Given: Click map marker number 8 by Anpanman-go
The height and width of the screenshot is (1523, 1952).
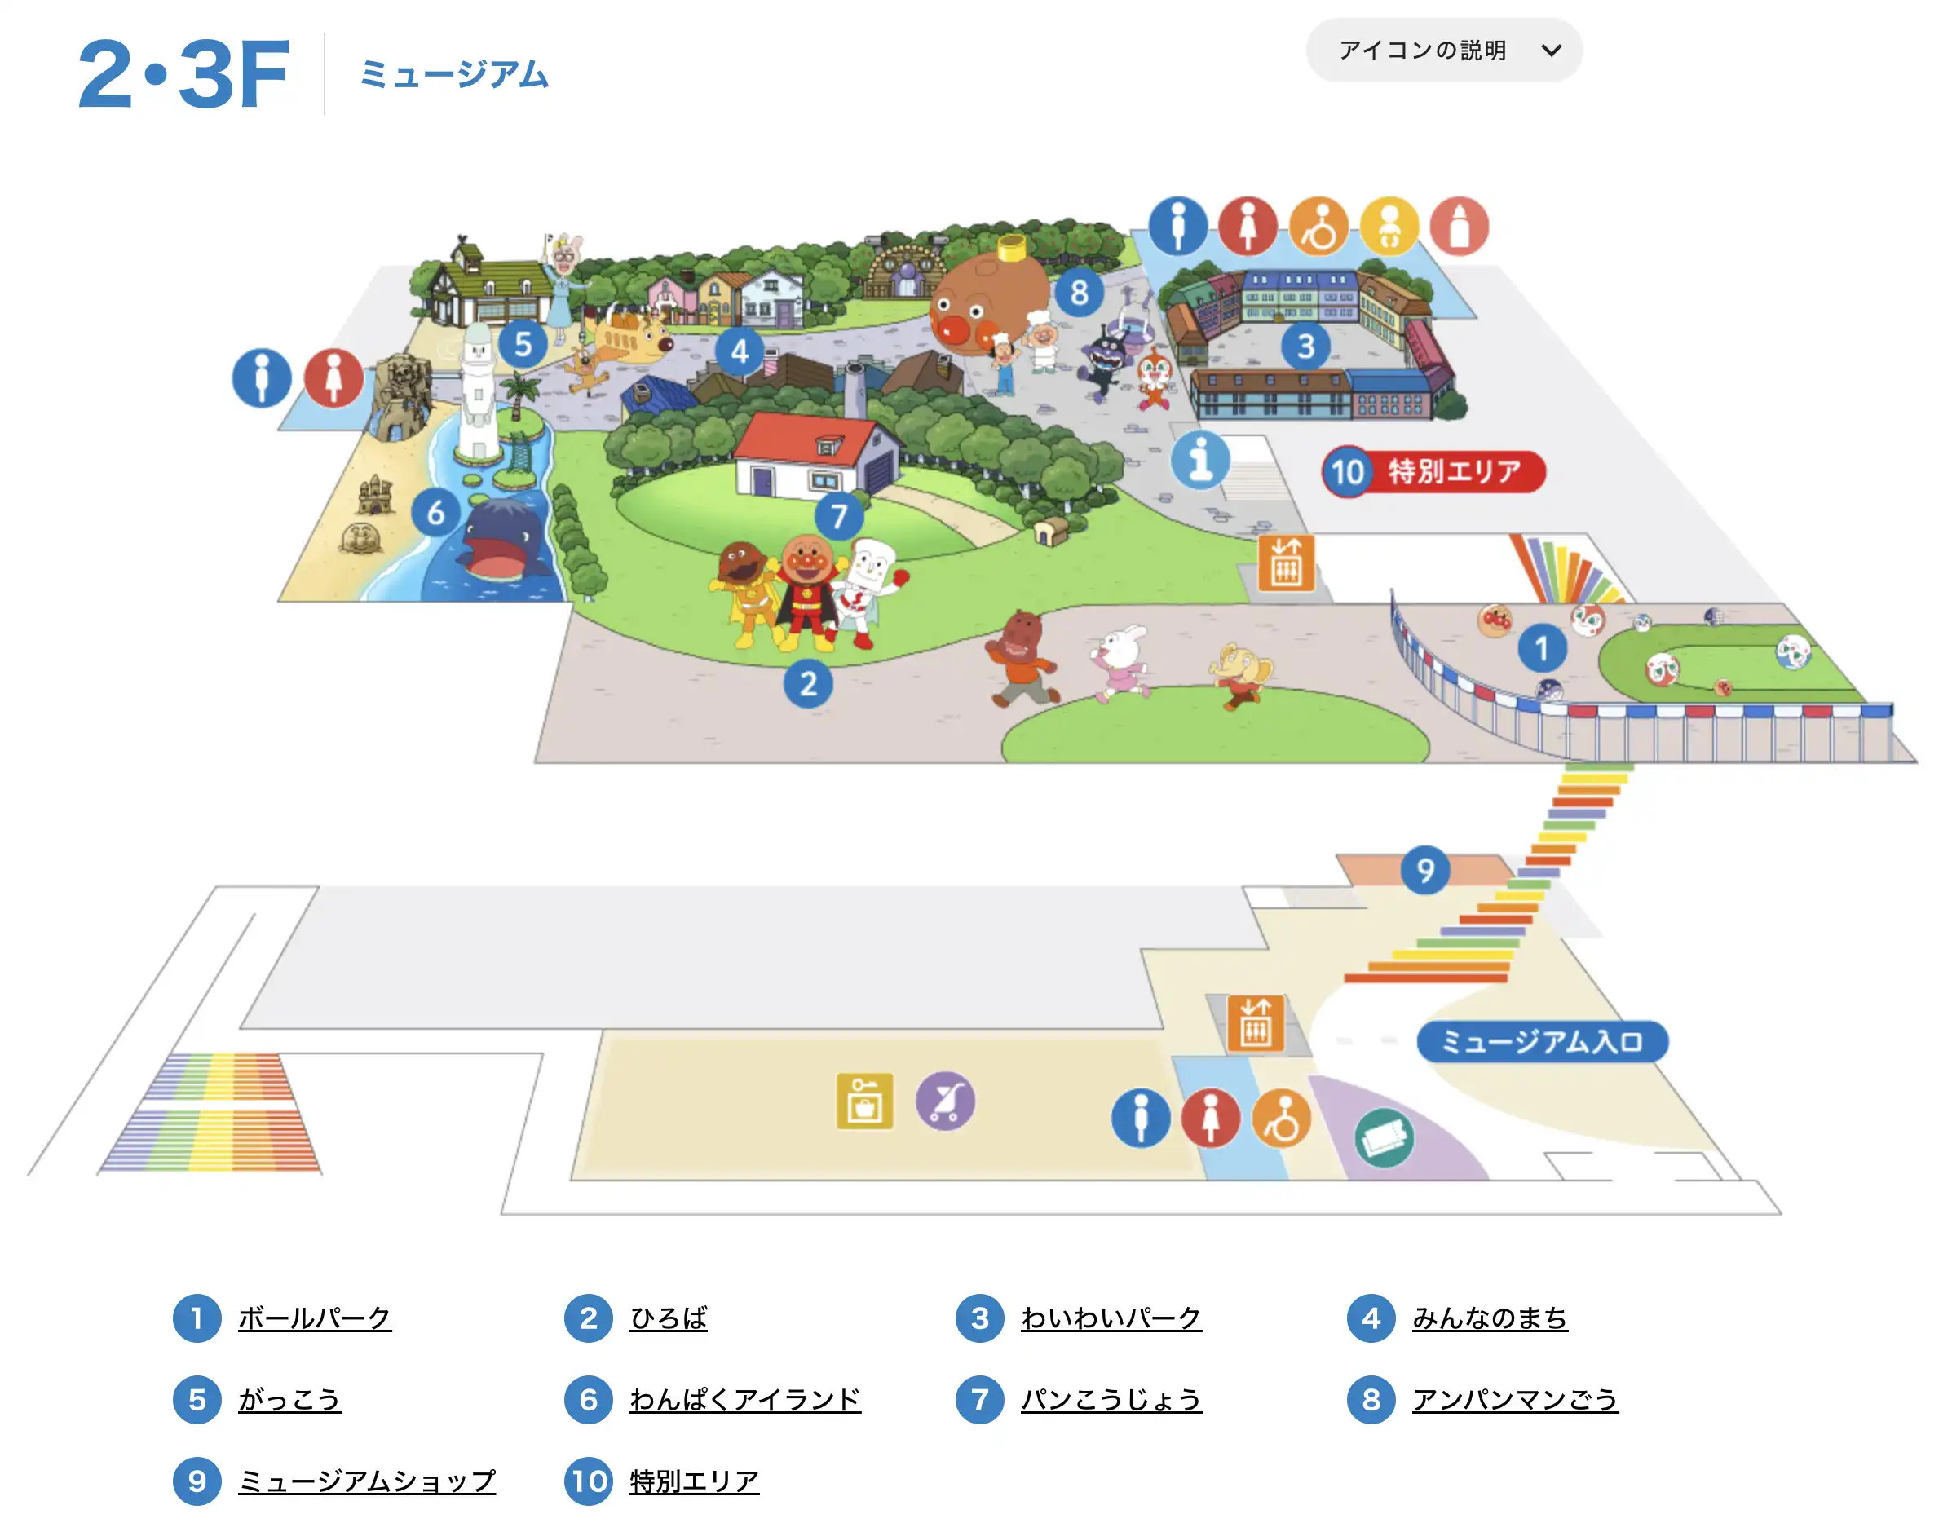Looking at the screenshot, I should pyautogui.click(x=1080, y=291).
